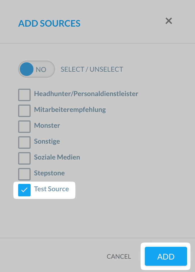Click the Soziale Medien label text
Image resolution: width=195 pixels, height=272 pixels.
57,157
